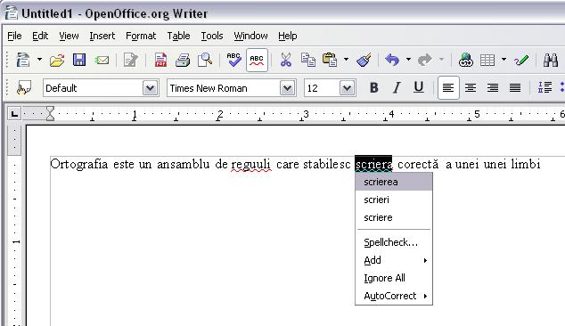The width and height of the screenshot is (565, 326).
Task: Click the Cut scissors icon
Action: (286, 60)
